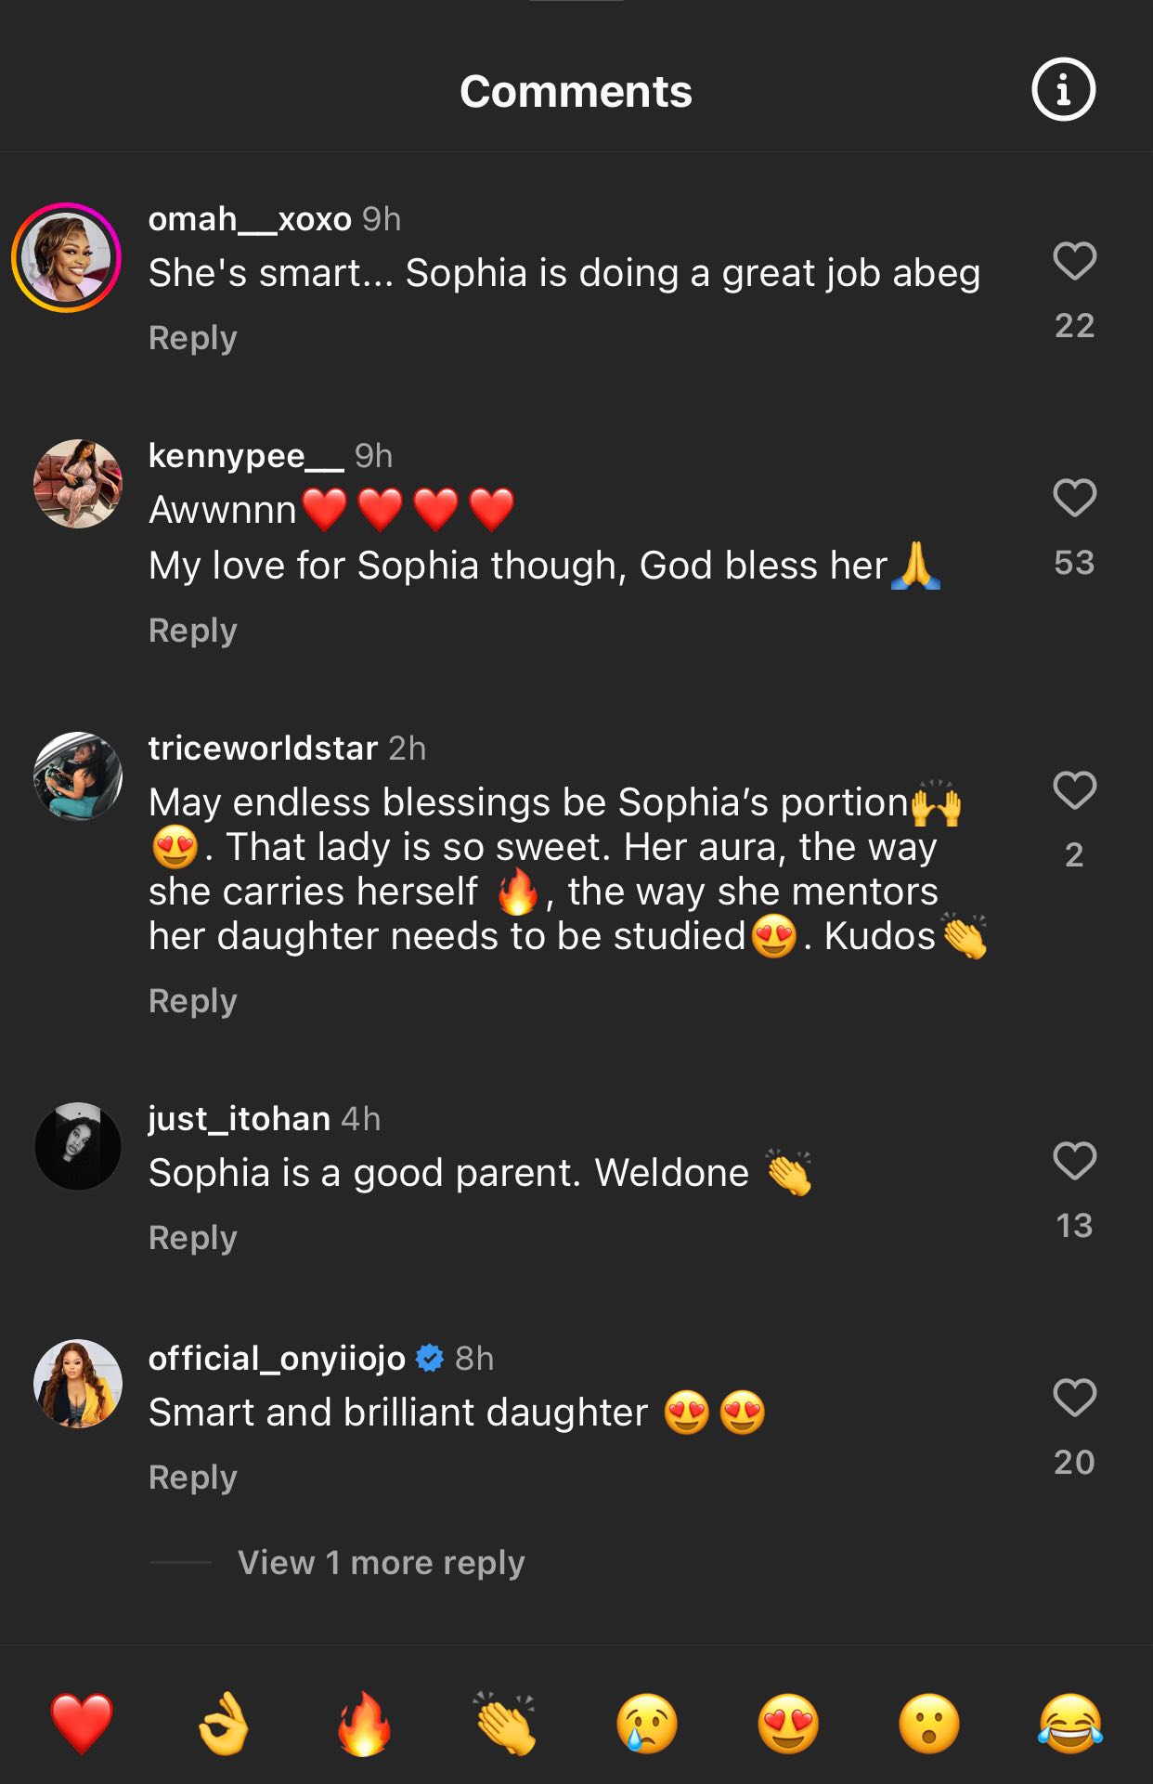This screenshot has height=1784, width=1153.
Task: Add the clapping hands quick emoji
Action: tap(505, 1723)
